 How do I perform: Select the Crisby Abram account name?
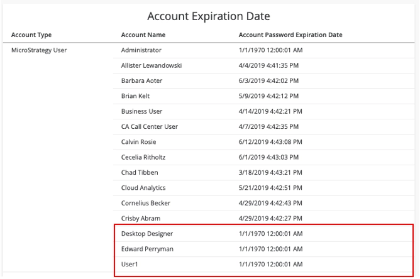tap(141, 218)
